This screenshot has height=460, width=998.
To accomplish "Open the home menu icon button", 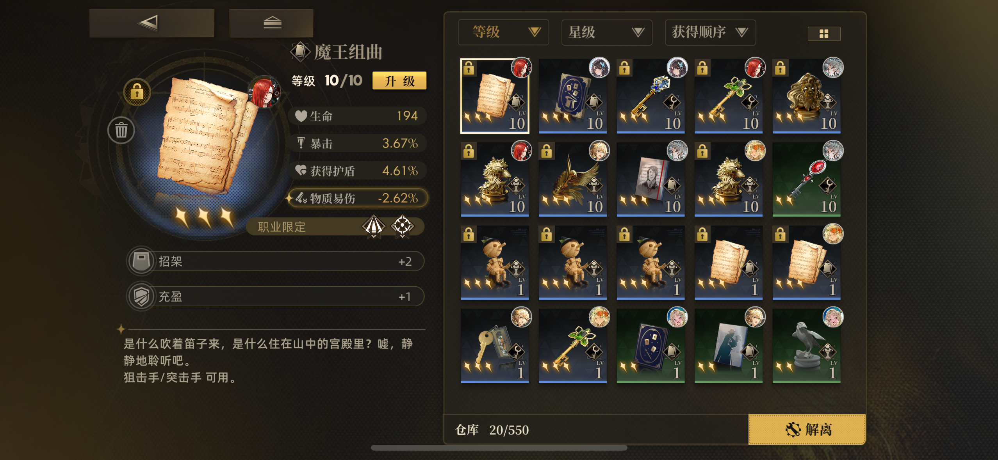I will point(272,23).
